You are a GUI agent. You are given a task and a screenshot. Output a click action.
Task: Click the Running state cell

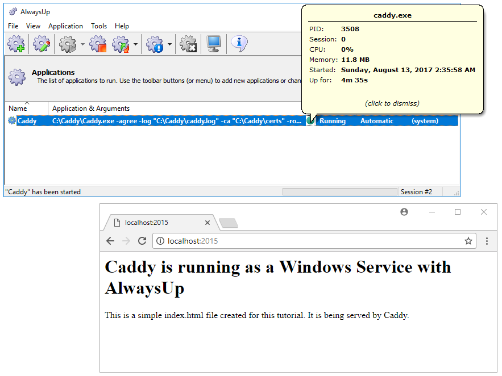tap(333, 121)
